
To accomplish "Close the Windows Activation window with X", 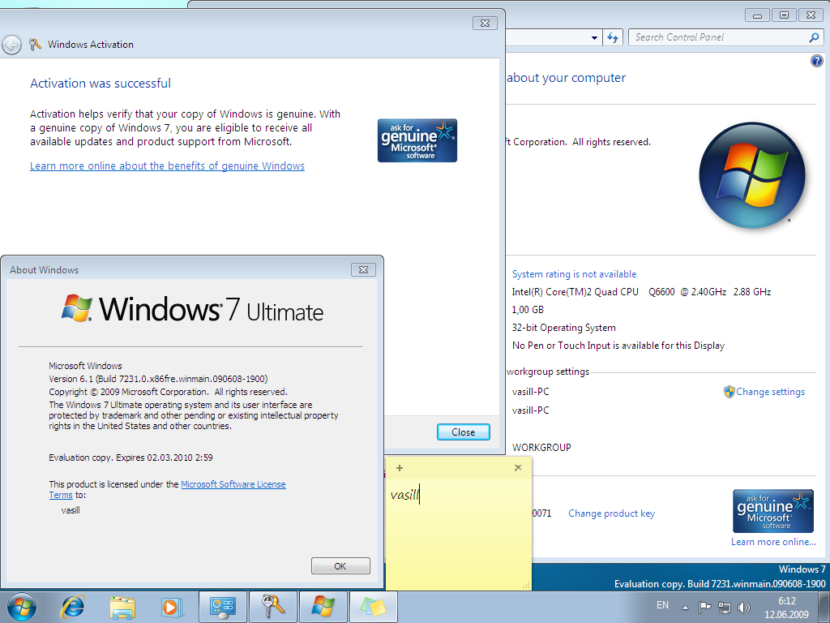I will 485,23.
